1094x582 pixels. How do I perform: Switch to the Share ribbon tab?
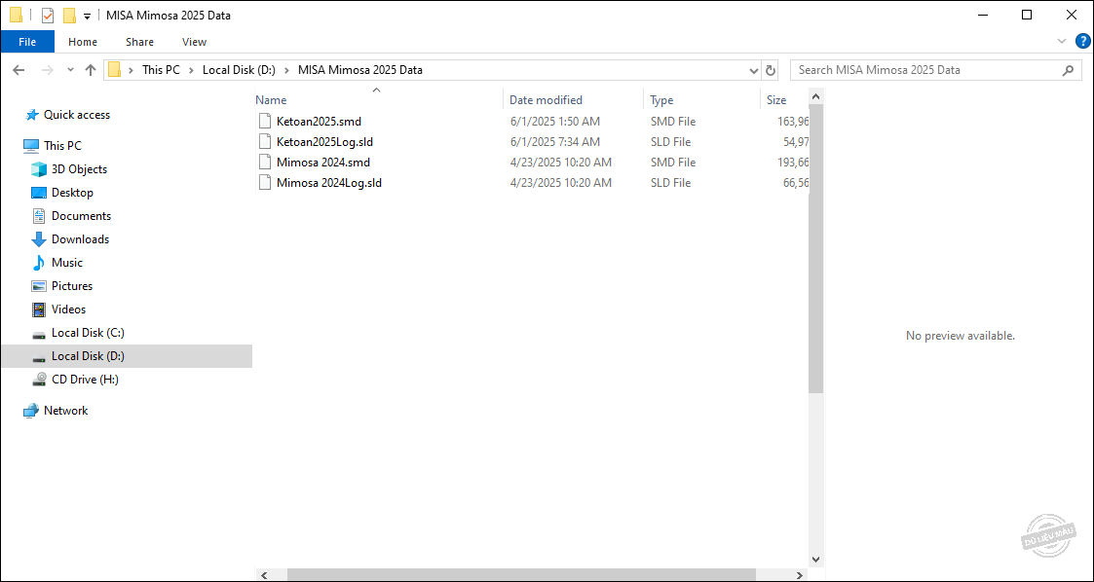point(139,42)
